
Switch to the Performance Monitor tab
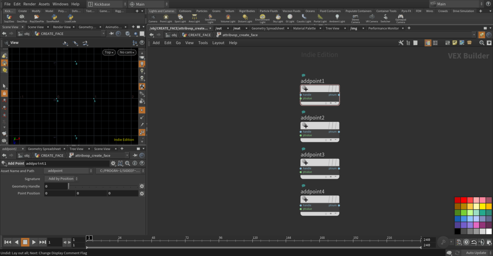tap(383, 28)
